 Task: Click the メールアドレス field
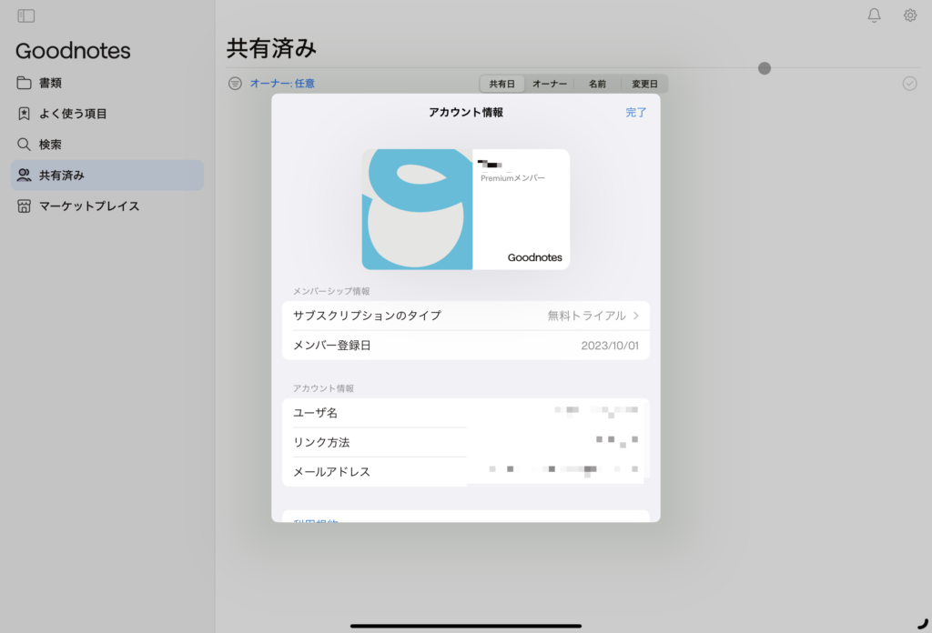tap(466, 471)
